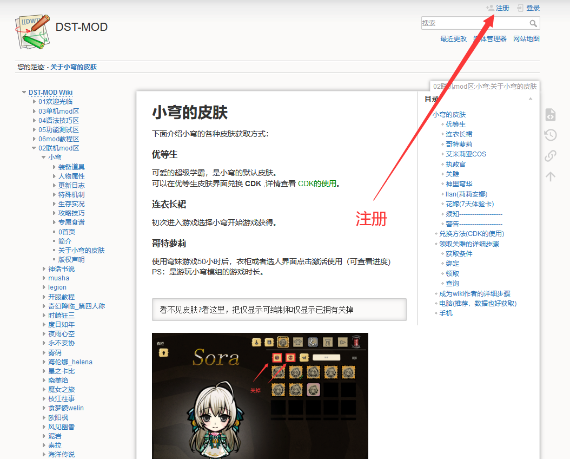
Task: Open the 网站地图 sitemap
Action: (526, 39)
